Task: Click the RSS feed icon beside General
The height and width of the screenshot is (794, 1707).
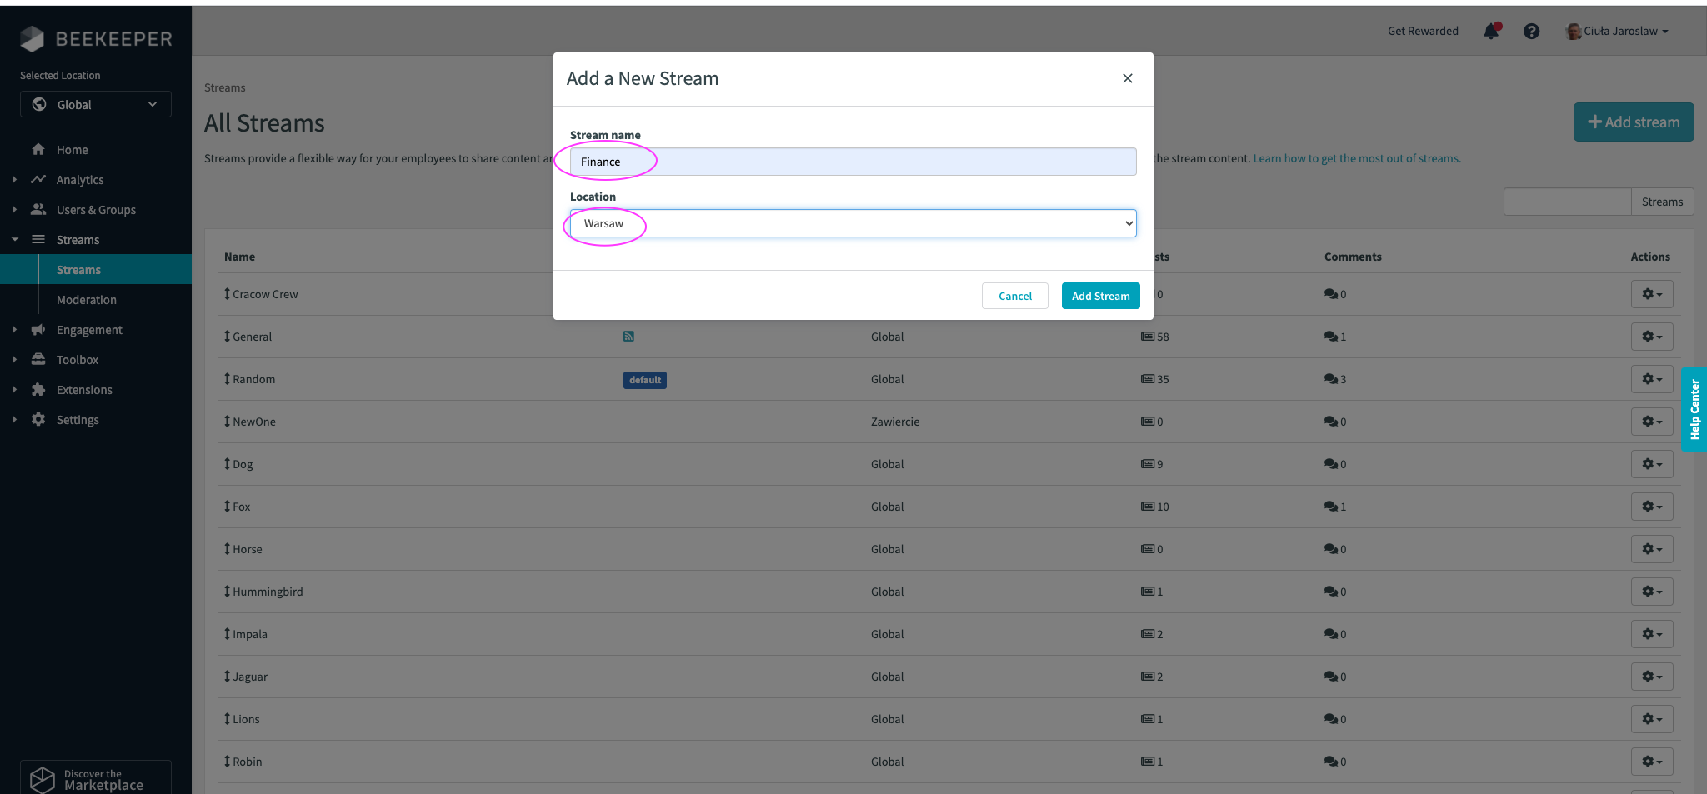Action: [628, 337]
